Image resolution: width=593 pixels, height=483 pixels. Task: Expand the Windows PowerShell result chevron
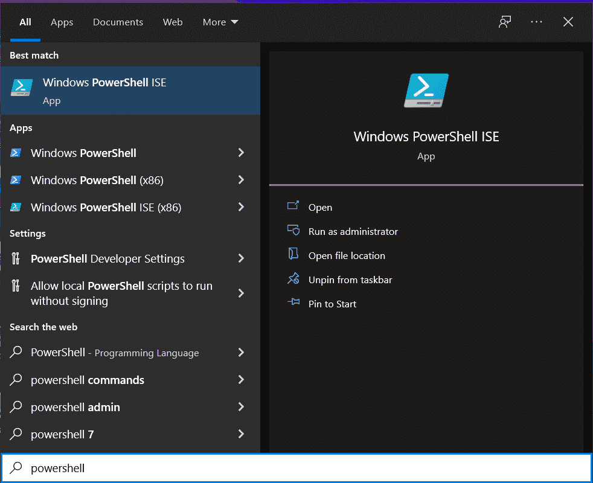tap(241, 153)
